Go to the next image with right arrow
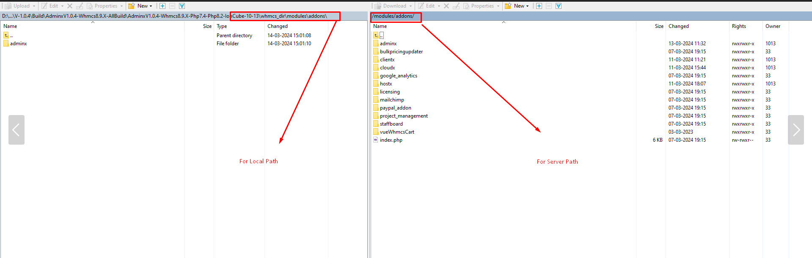Viewport: 812px width, 258px height. point(795,130)
